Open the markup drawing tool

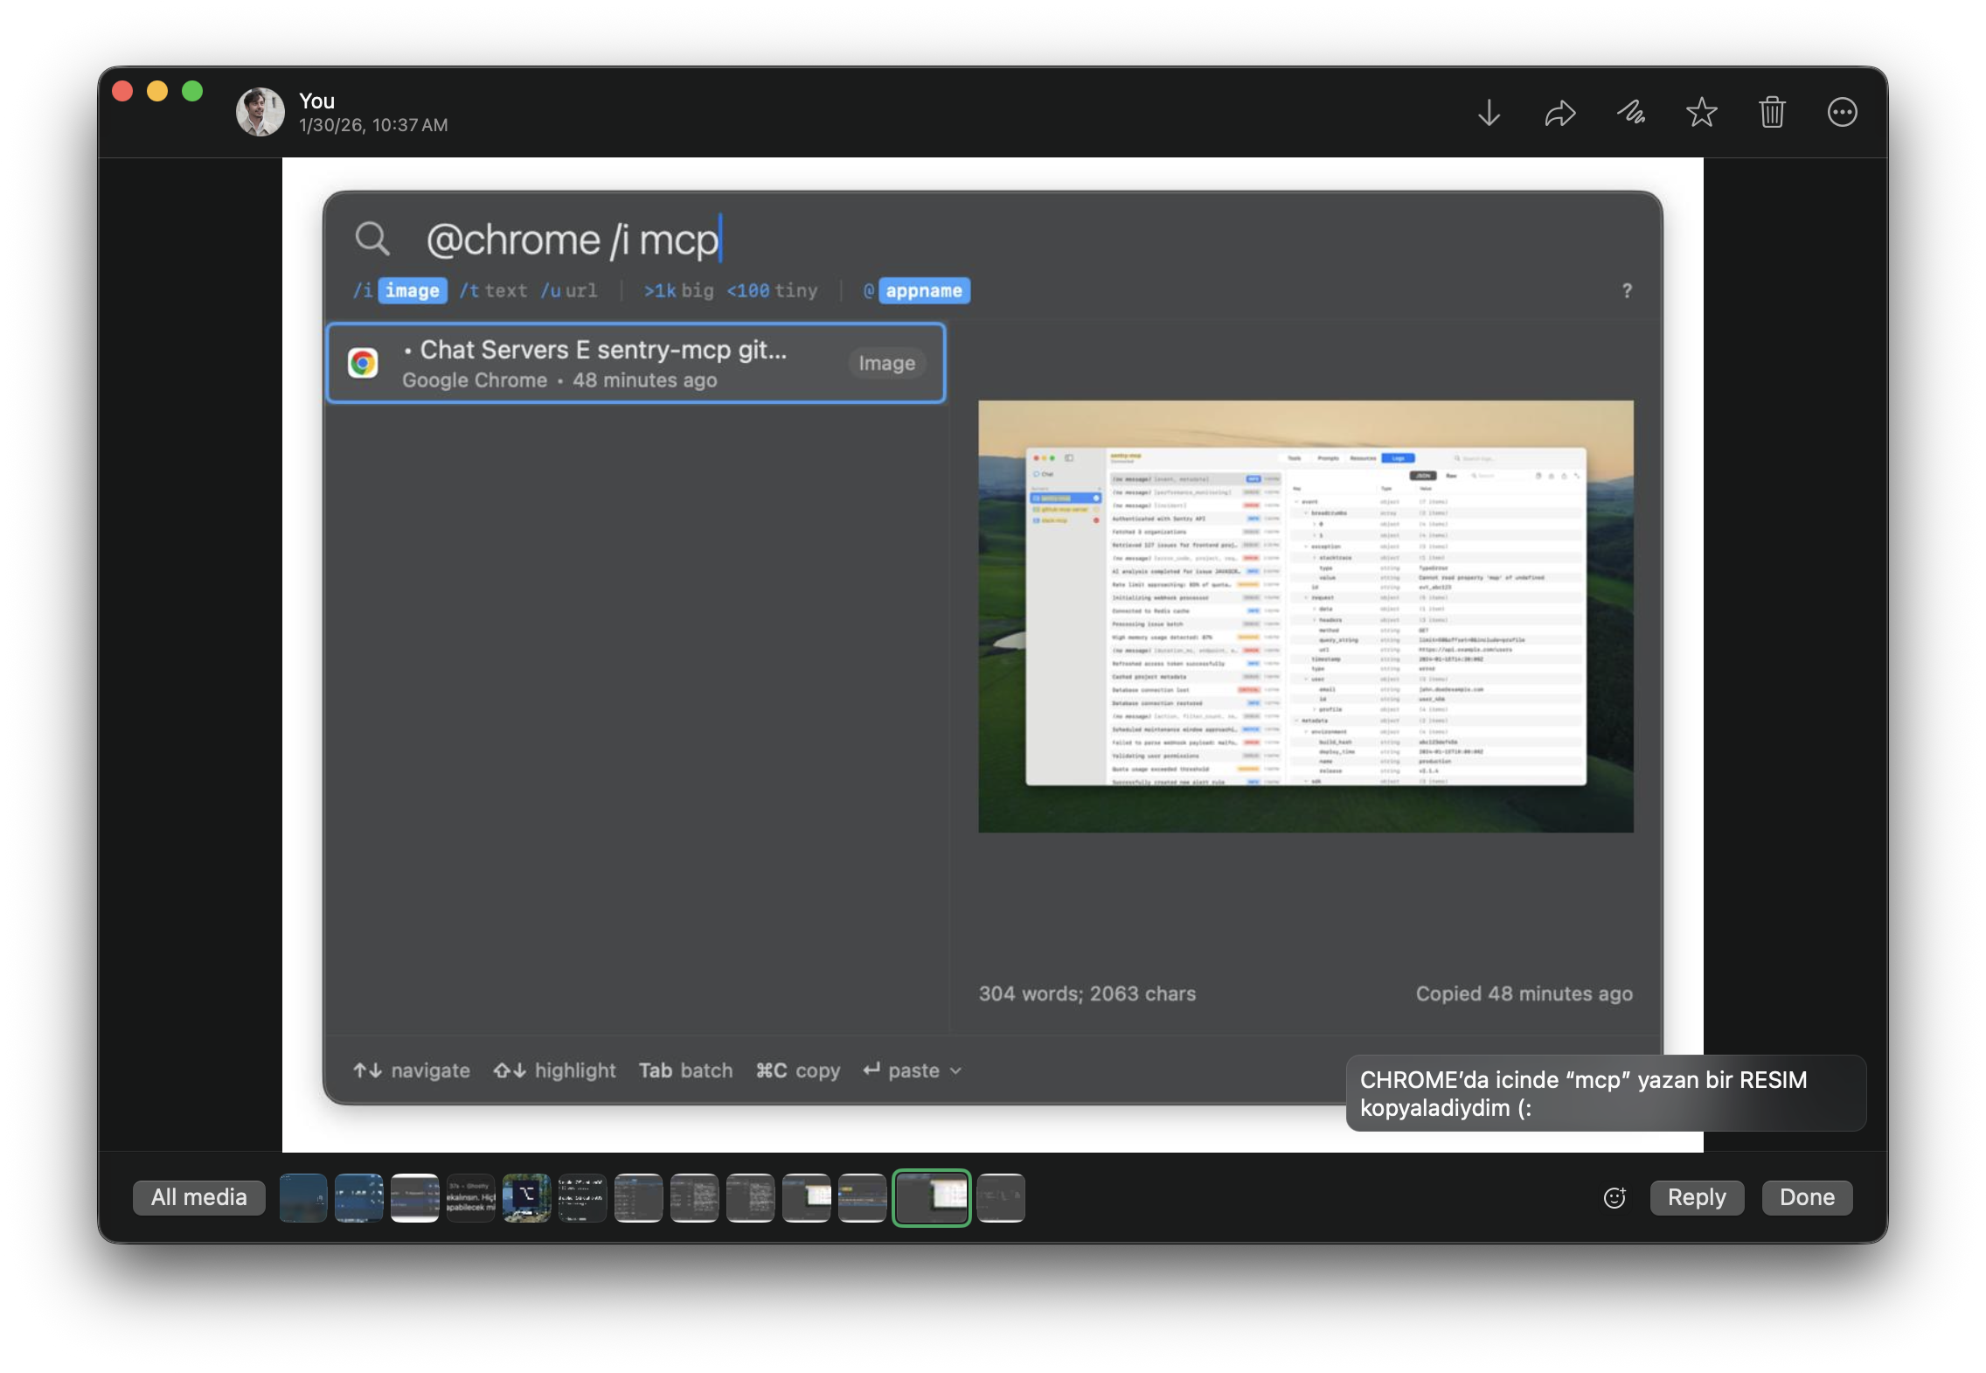(1631, 112)
